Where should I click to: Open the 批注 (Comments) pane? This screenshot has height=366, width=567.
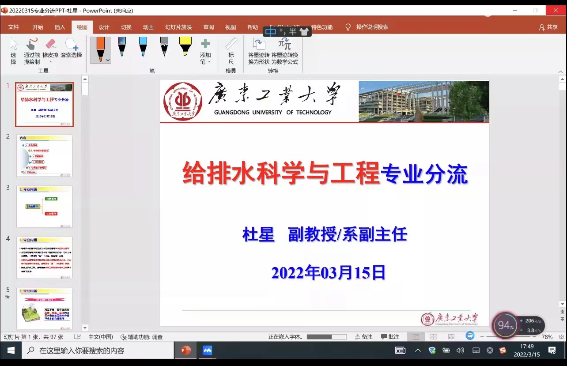390,337
